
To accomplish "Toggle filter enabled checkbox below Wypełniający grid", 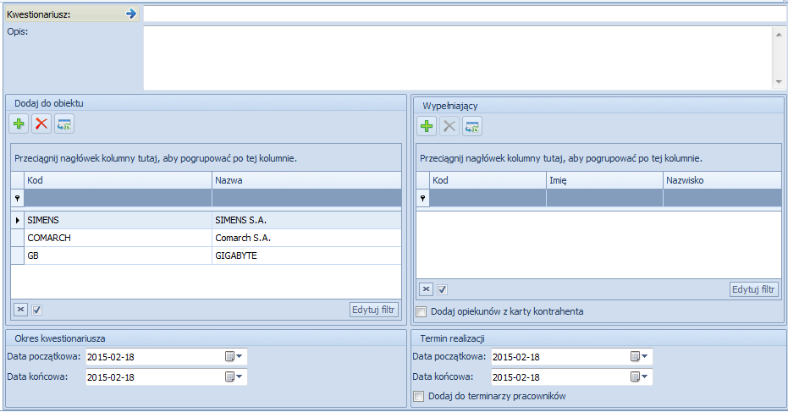I will (x=442, y=290).
